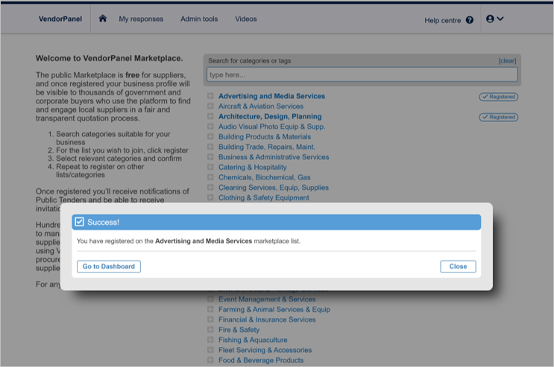This screenshot has width=554, height=367.
Task: Open Food & Beverage Products link
Action: tap(261, 360)
